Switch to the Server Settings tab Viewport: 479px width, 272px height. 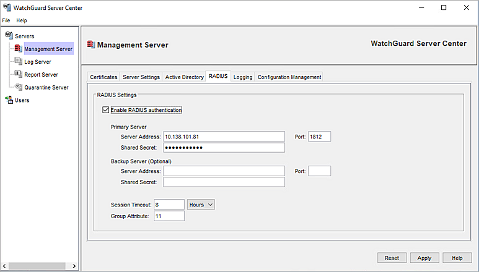pyautogui.click(x=141, y=77)
